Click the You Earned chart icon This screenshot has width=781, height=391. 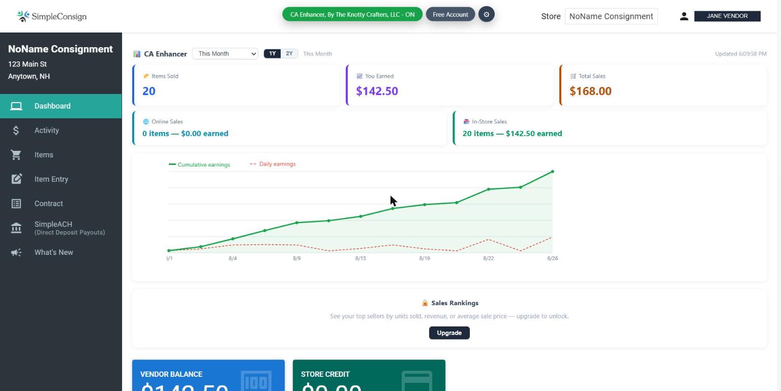[359, 76]
